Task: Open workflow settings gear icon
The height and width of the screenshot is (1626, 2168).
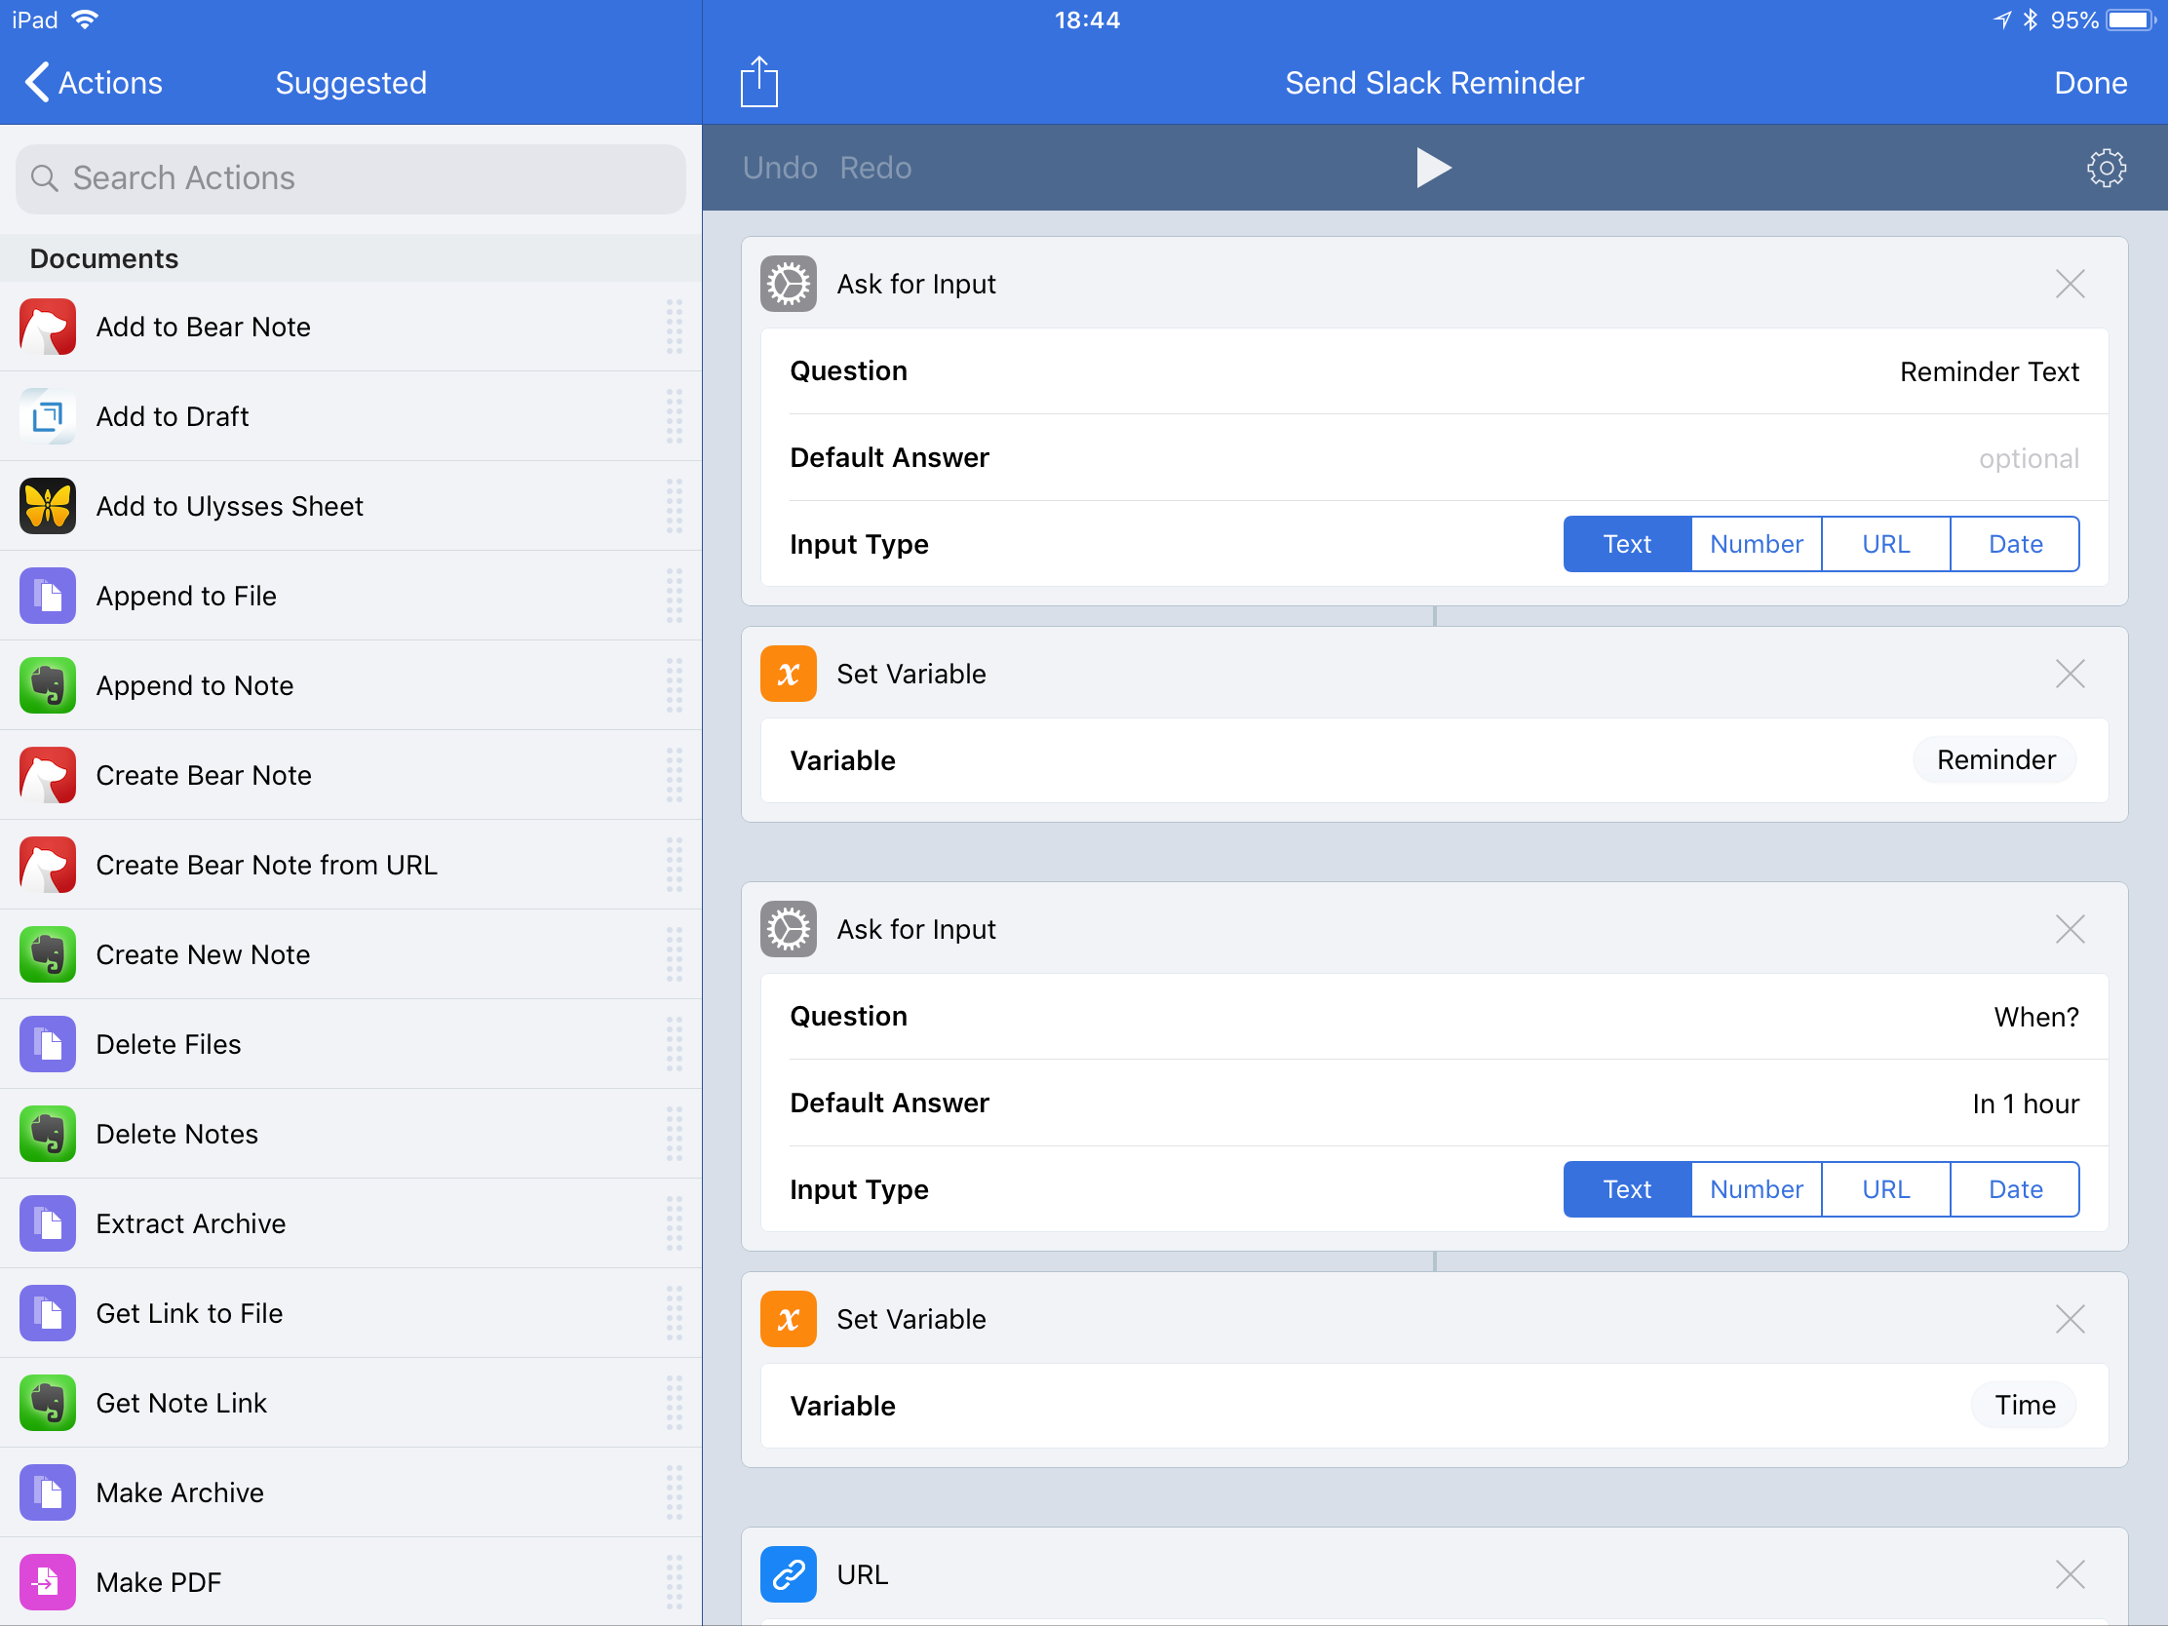Action: [x=2107, y=168]
